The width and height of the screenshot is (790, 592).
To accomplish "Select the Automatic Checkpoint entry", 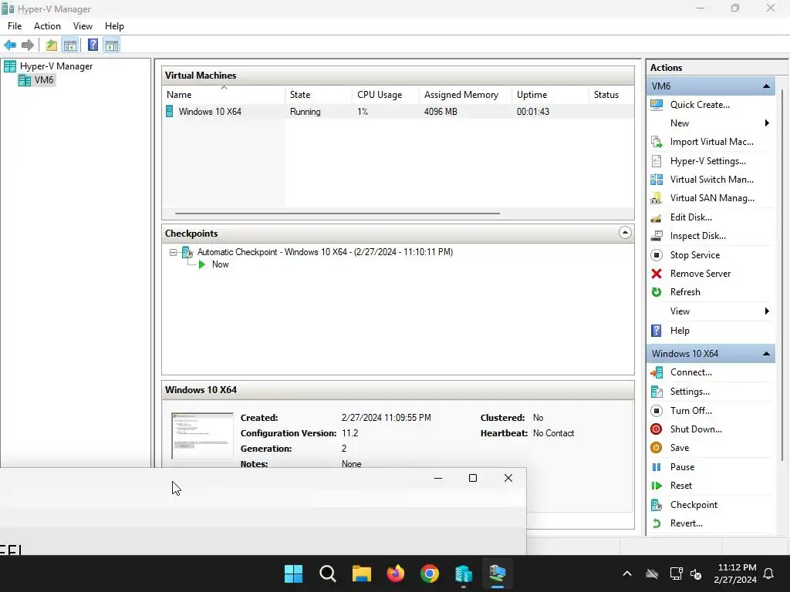I will (x=325, y=252).
